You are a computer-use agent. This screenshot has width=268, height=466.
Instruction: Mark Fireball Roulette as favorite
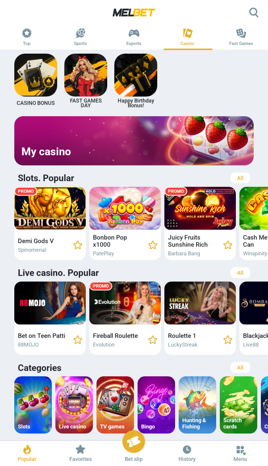tap(153, 340)
